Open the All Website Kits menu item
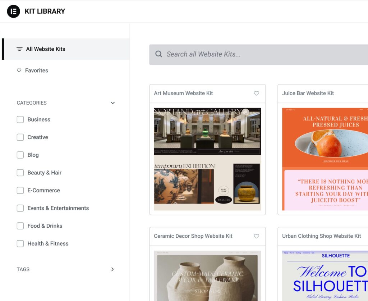This screenshot has height=301, width=368. pos(46,49)
